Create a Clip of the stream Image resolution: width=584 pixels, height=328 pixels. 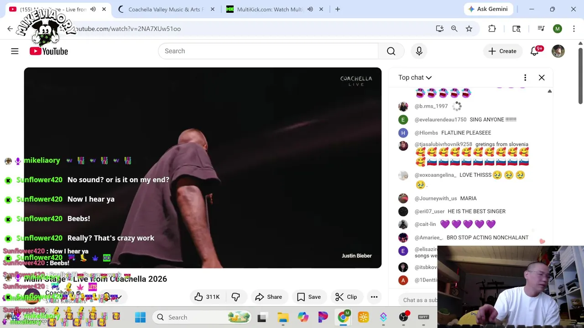click(346, 297)
